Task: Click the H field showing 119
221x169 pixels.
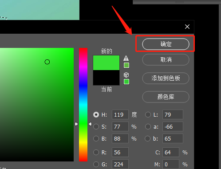Action: 120,114
